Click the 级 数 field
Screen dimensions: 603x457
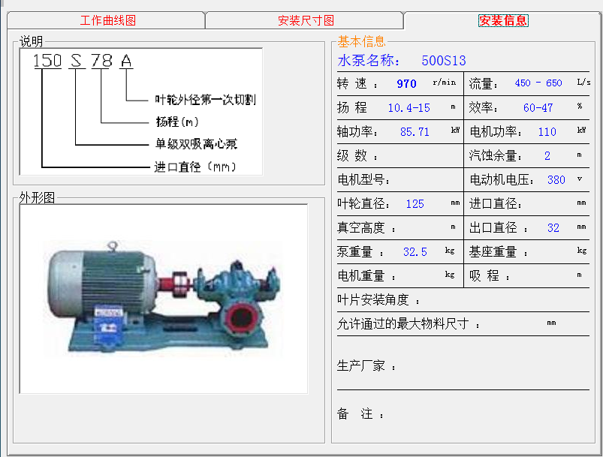click(399, 155)
